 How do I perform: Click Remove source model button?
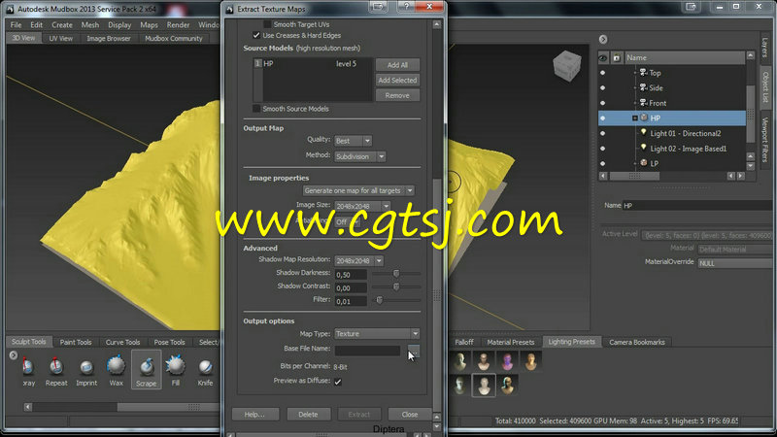pos(397,95)
